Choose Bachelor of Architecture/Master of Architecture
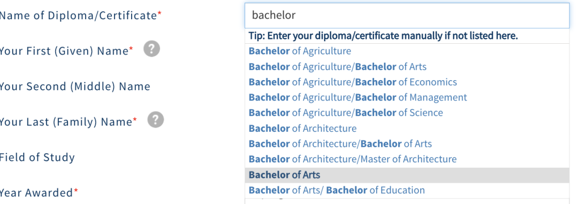 pyautogui.click(x=407, y=159)
